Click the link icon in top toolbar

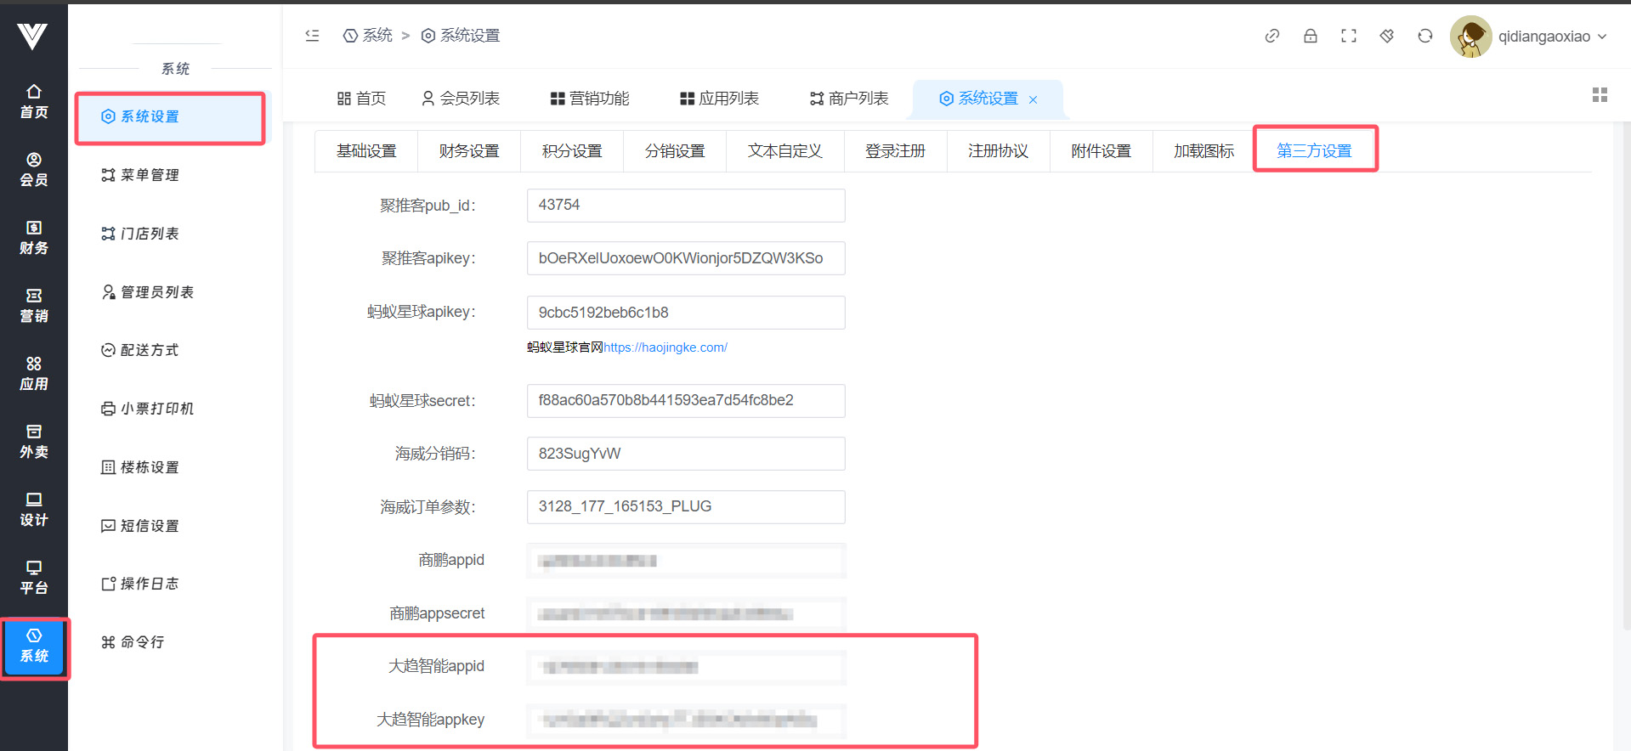pos(1271,36)
